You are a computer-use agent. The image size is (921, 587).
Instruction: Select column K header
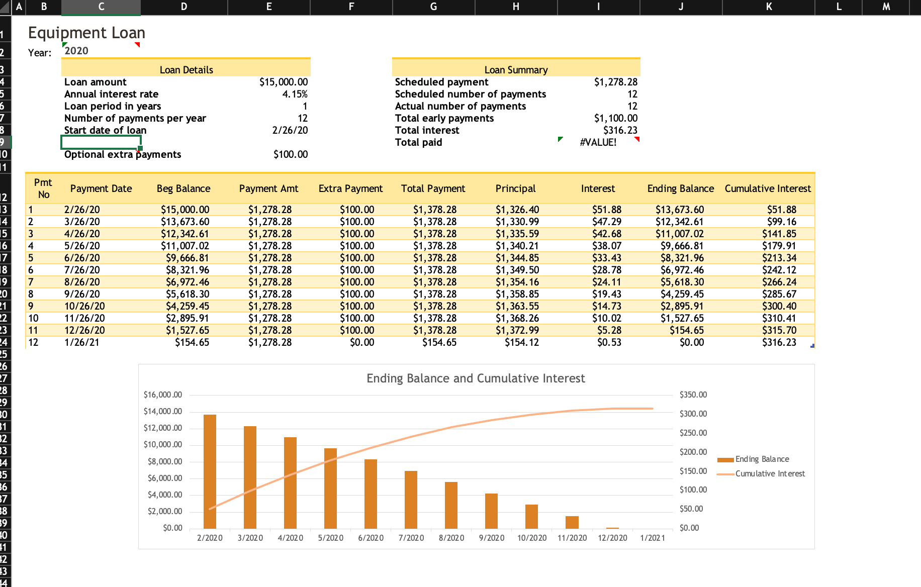pos(769,7)
